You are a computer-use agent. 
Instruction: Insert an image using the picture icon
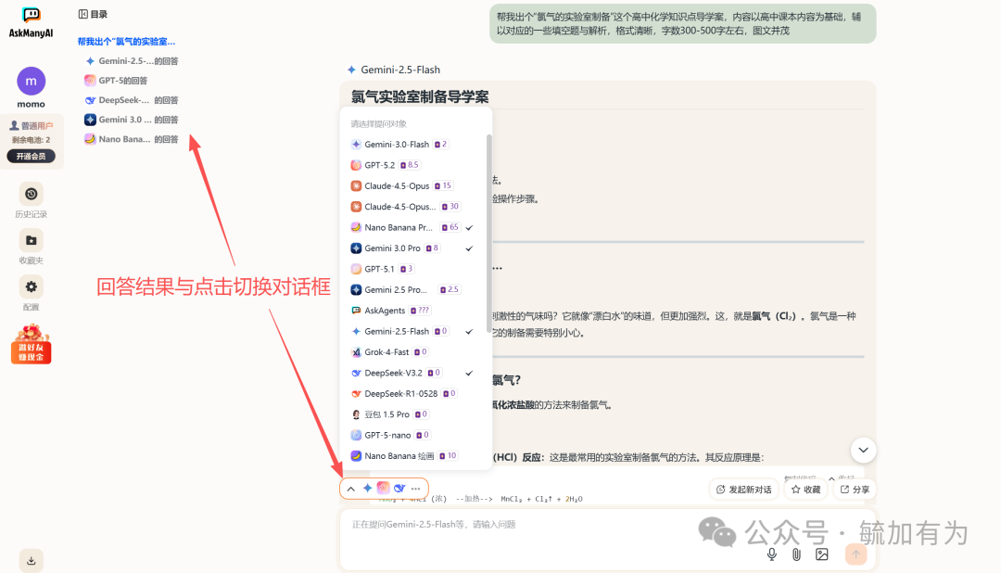pyautogui.click(x=821, y=554)
